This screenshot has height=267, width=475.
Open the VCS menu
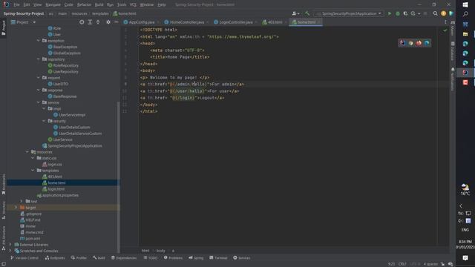point(133,4)
